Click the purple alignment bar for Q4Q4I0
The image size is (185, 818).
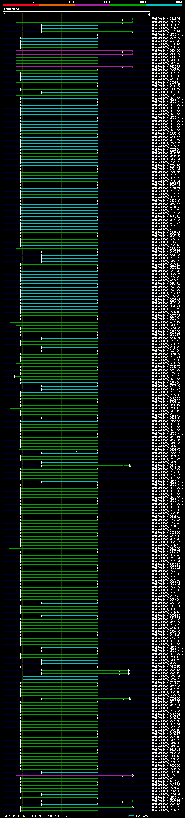pos(74,54)
